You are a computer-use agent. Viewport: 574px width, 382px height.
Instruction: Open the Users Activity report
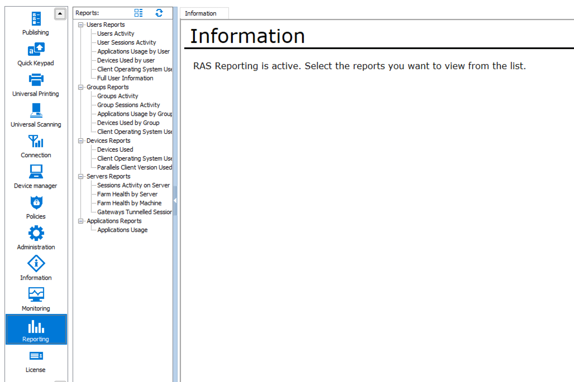116,33
